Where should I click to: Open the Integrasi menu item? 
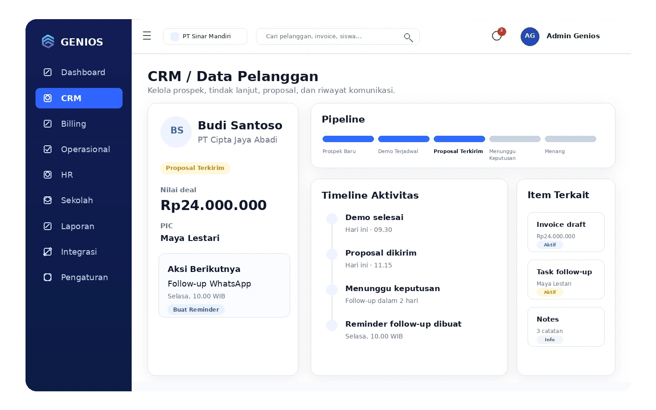click(79, 251)
